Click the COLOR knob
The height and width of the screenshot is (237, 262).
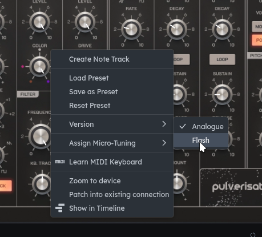(39, 67)
